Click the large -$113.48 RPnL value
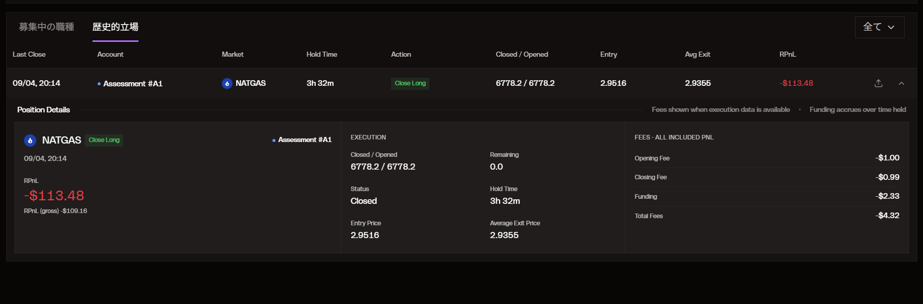 (x=54, y=195)
